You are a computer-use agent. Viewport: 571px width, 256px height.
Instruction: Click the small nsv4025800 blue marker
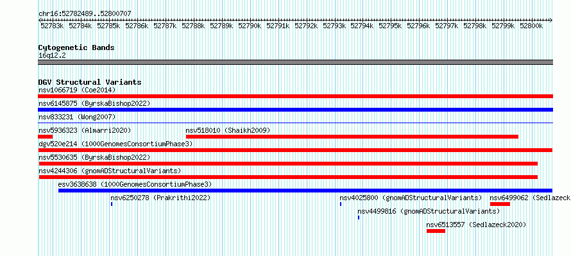[341, 204]
